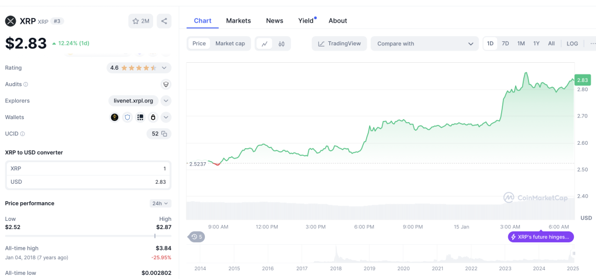Toggle chart to Market cap view
Image resolution: width=596 pixels, height=279 pixels.
coord(230,44)
